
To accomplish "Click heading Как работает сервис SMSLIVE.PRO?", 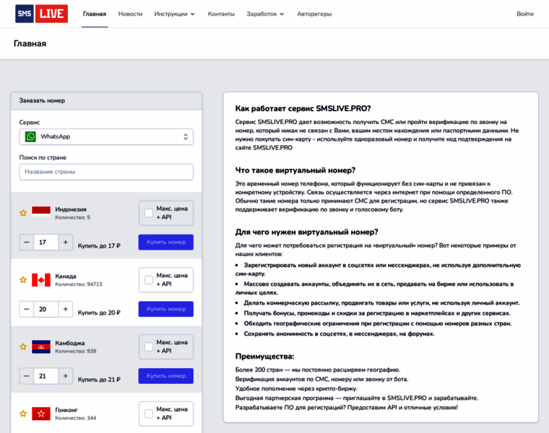I will pos(303,108).
